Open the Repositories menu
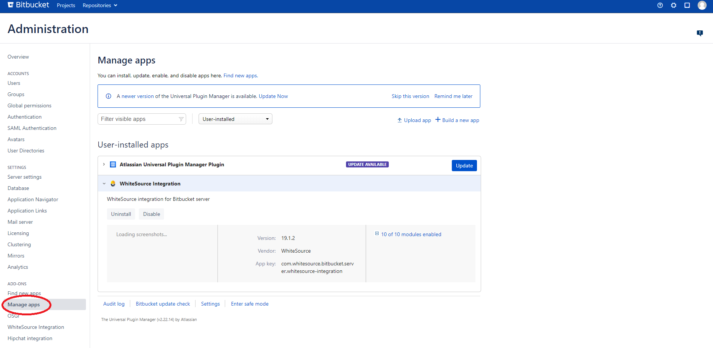This screenshot has width=713, height=348. (x=100, y=5)
